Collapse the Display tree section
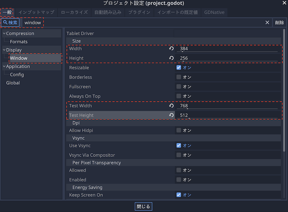 4,50
